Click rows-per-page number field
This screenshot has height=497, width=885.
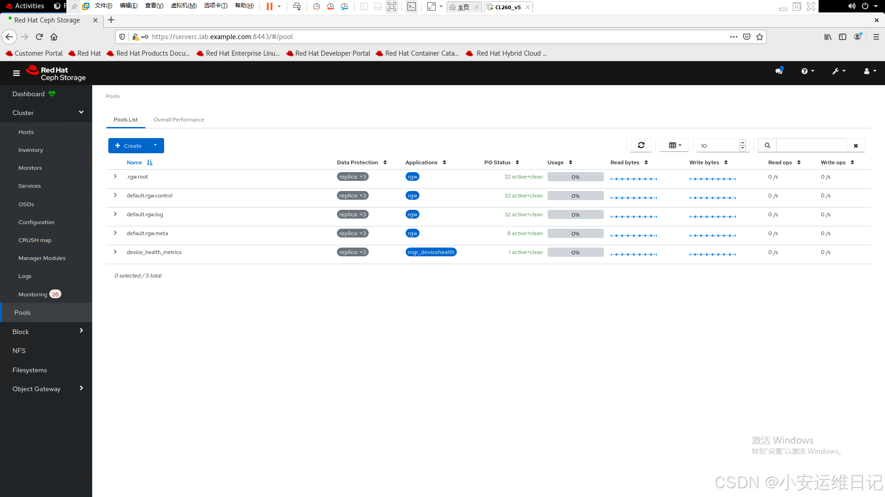718,145
